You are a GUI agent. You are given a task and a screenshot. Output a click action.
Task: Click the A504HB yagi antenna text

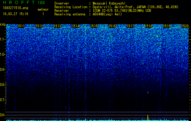coord(107,14)
